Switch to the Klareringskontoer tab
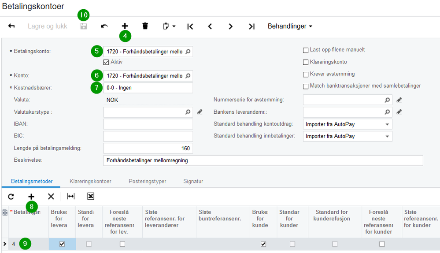The height and width of the screenshot is (253, 440). pyautogui.click(x=90, y=181)
